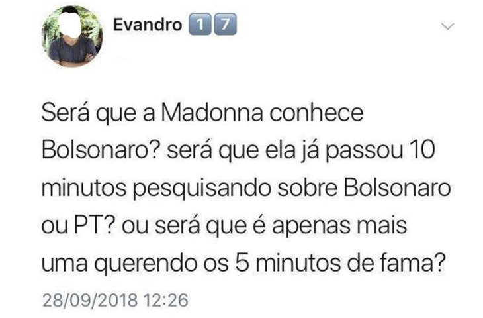Click the word sobre in the tweet

[x=307, y=188]
